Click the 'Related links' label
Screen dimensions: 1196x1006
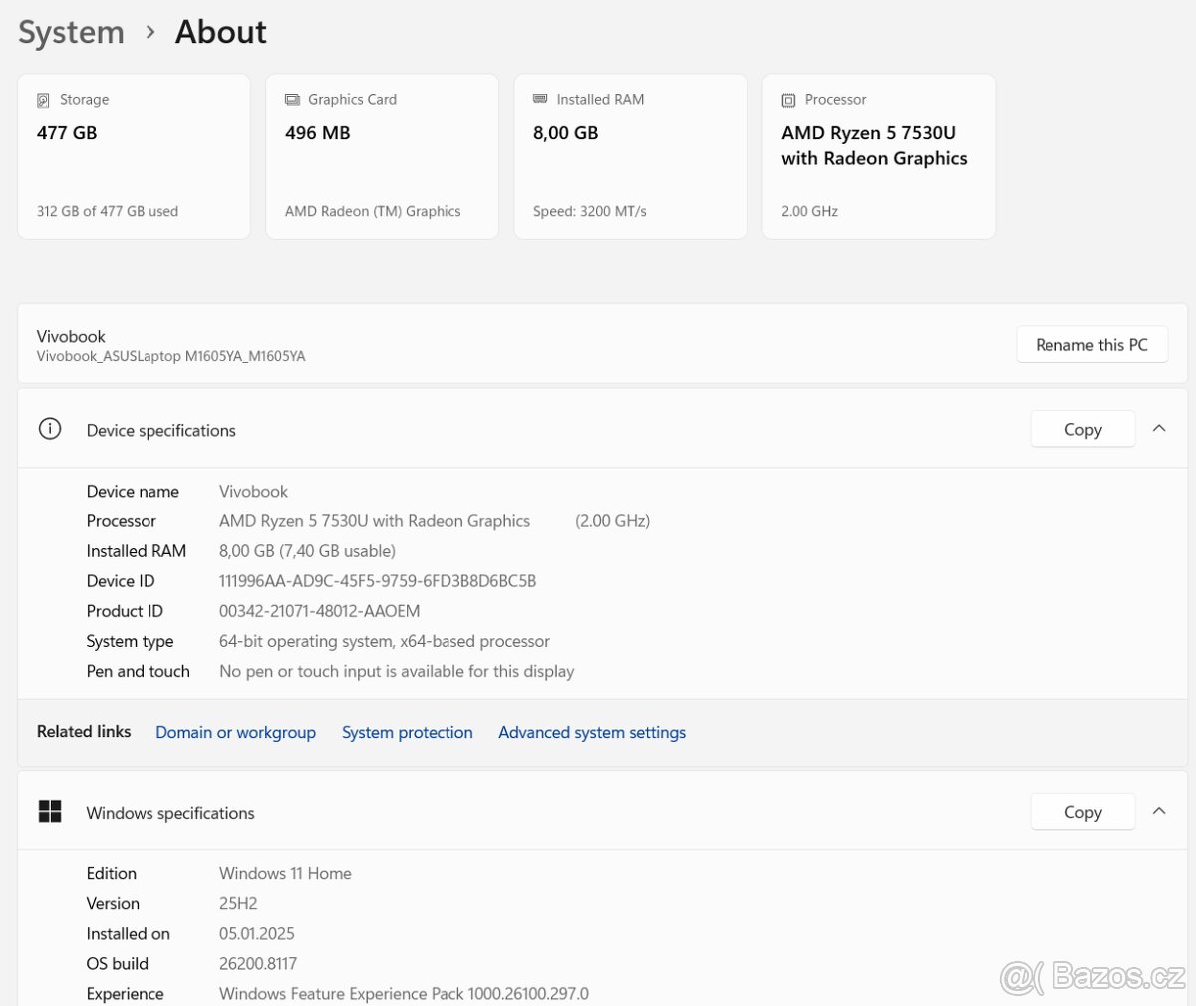point(84,731)
